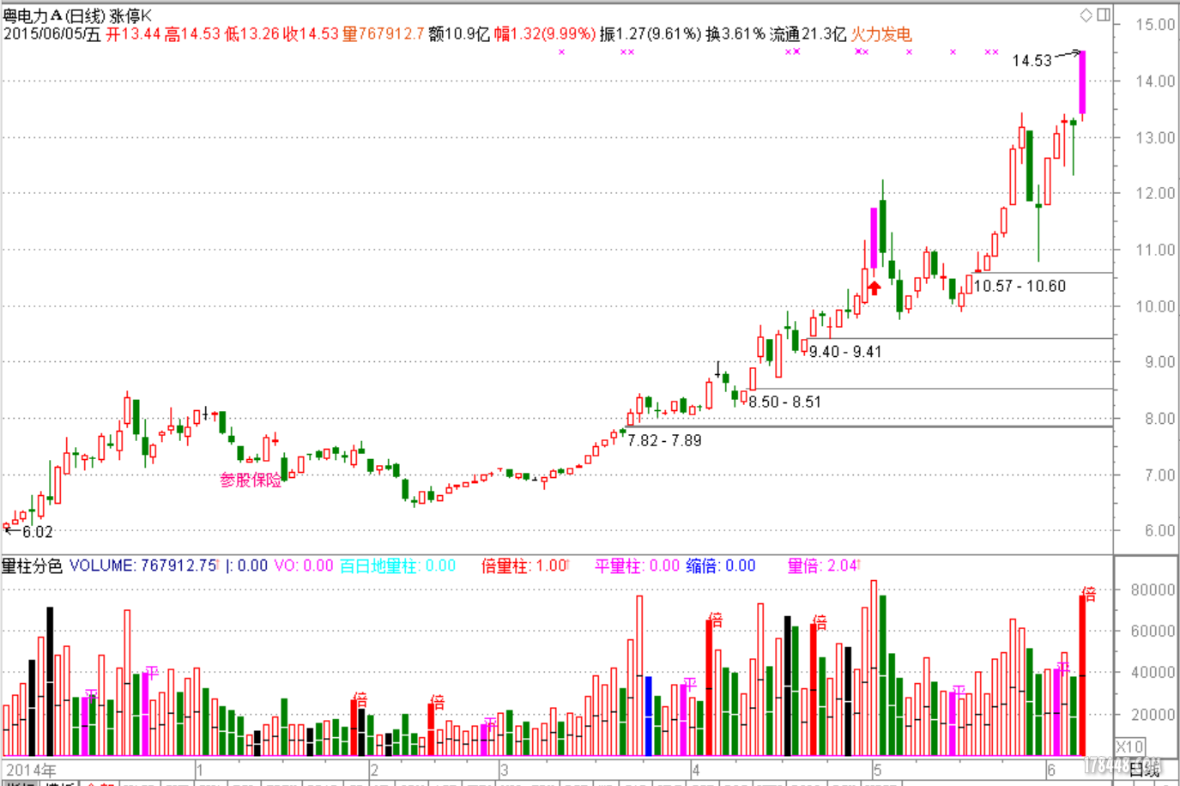Open the 量柱分色 indicator name

click(x=33, y=565)
